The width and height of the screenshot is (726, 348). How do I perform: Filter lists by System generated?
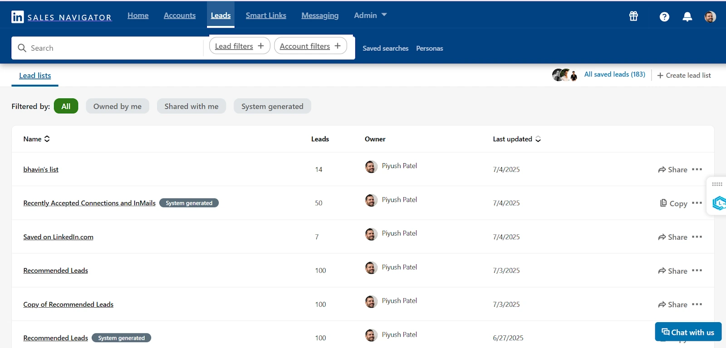click(x=272, y=106)
